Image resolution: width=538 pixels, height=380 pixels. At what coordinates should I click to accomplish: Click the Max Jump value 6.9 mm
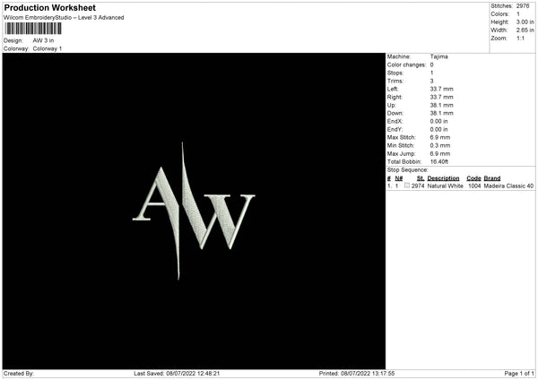pos(440,153)
